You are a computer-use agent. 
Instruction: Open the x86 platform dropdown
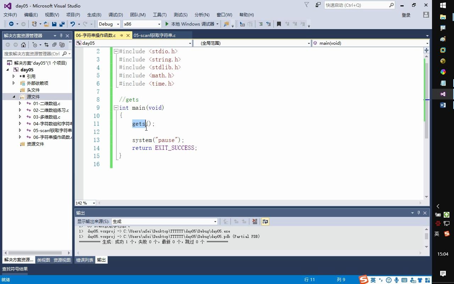click(142, 24)
